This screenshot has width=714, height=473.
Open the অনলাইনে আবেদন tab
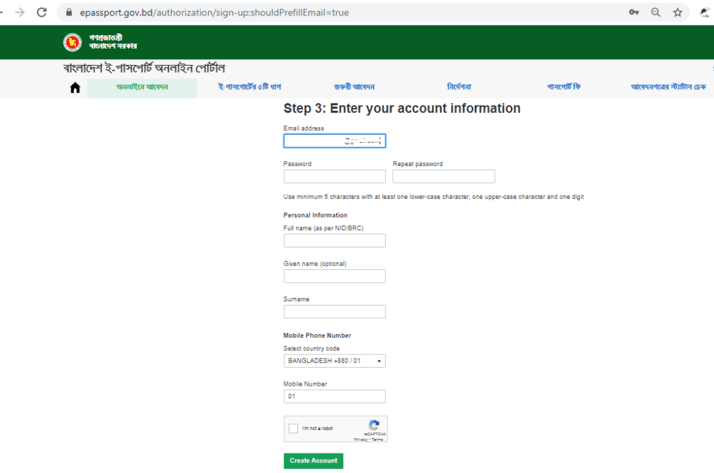[142, 87]
